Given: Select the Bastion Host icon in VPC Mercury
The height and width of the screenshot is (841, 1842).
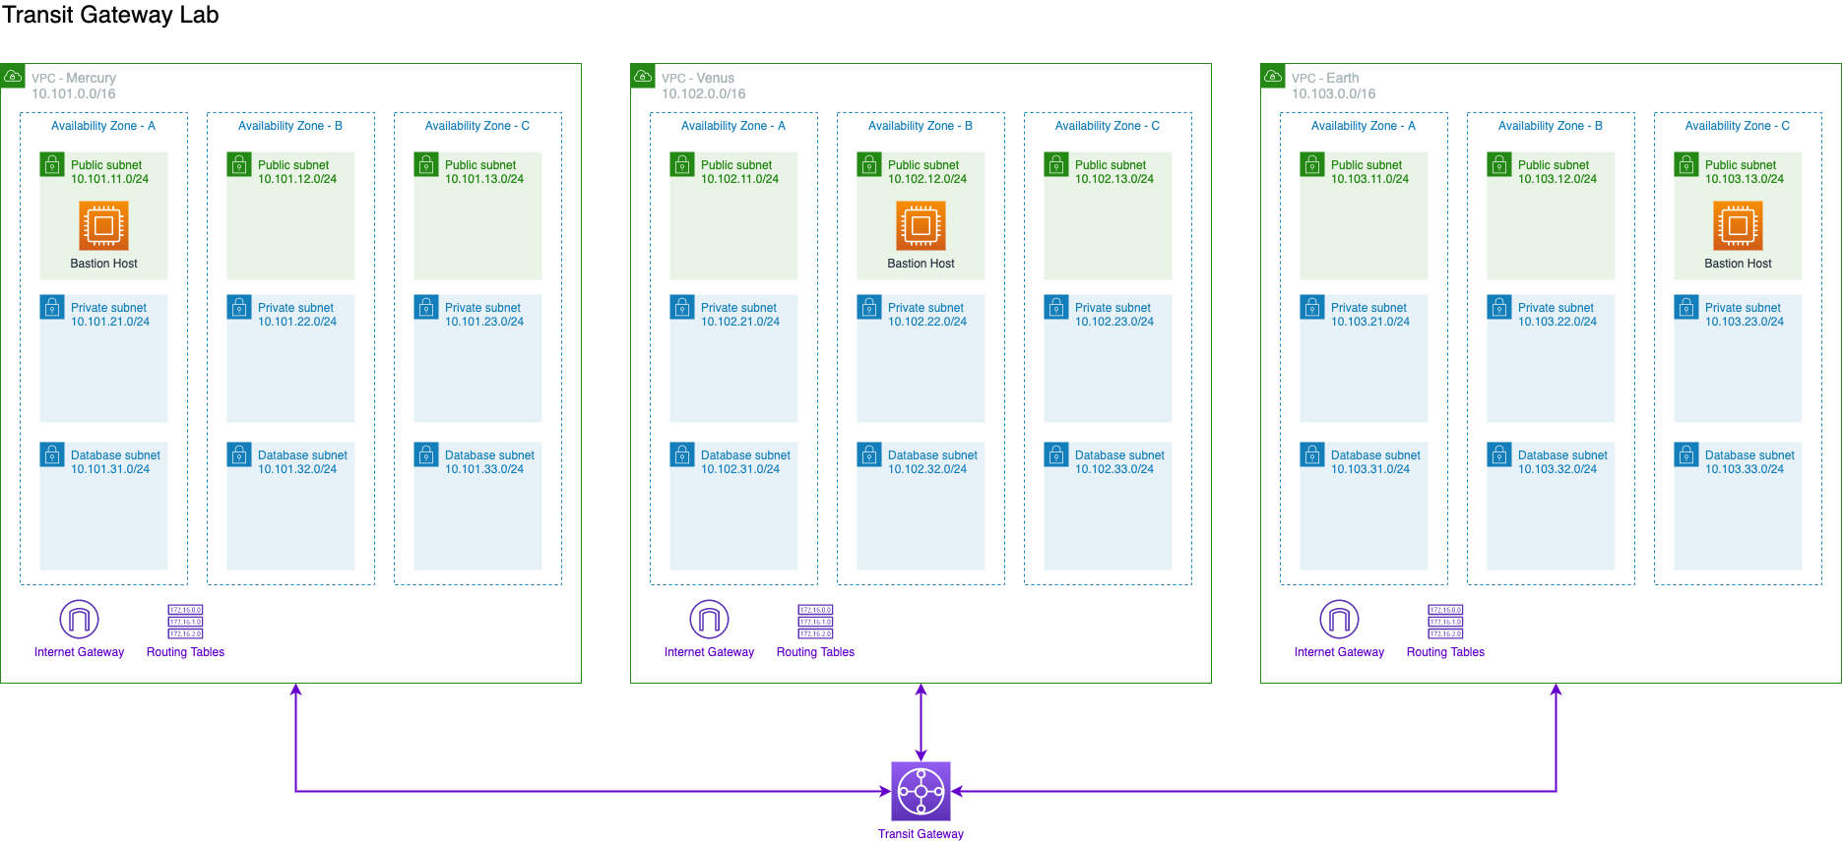Looking at the screenshot, I should pyautogui.click(x=103, y=225).
